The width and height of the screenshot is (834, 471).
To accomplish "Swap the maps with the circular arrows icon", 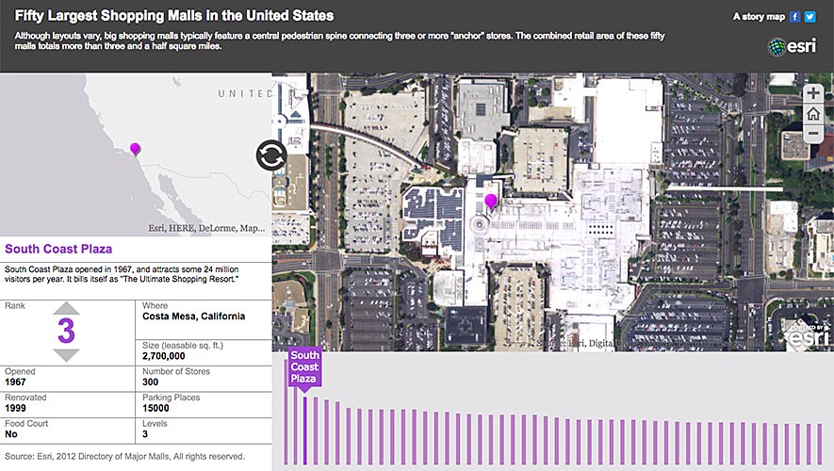I will click(271, 155).
